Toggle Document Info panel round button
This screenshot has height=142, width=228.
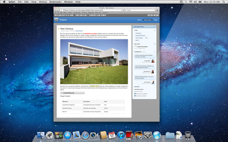tap(155, 27)
